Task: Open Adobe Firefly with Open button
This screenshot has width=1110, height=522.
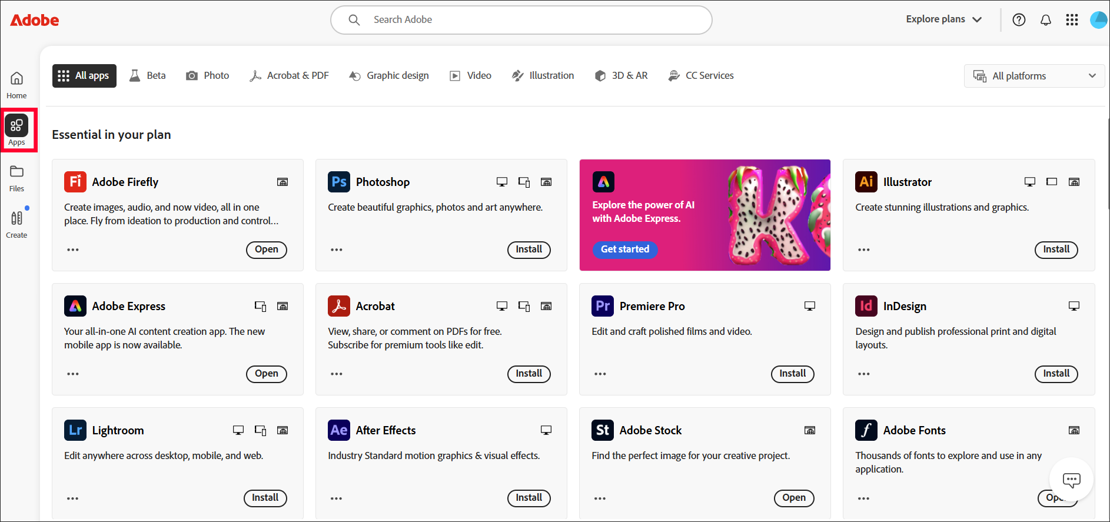Action: click(267, 250)
